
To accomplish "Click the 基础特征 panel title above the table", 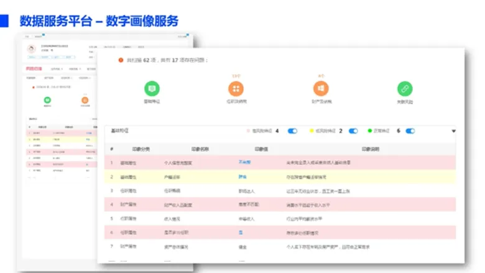I will click(x=120, y=131).
